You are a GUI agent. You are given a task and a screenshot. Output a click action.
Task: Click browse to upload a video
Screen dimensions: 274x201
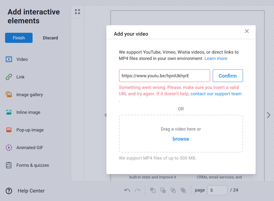(181, 139)
